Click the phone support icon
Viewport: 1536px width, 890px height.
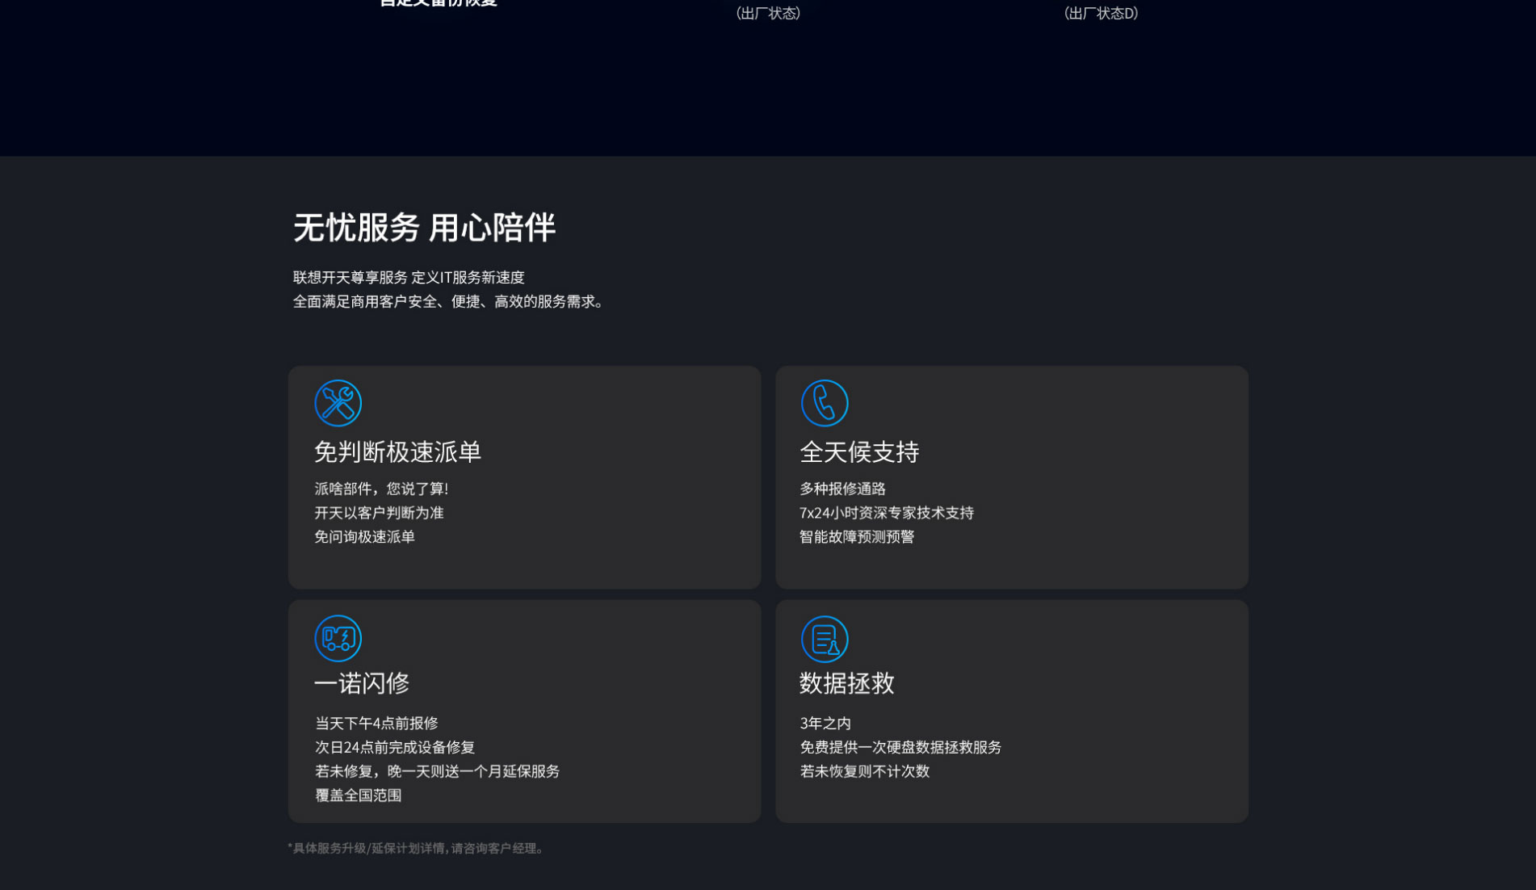[x=824, y=403]
